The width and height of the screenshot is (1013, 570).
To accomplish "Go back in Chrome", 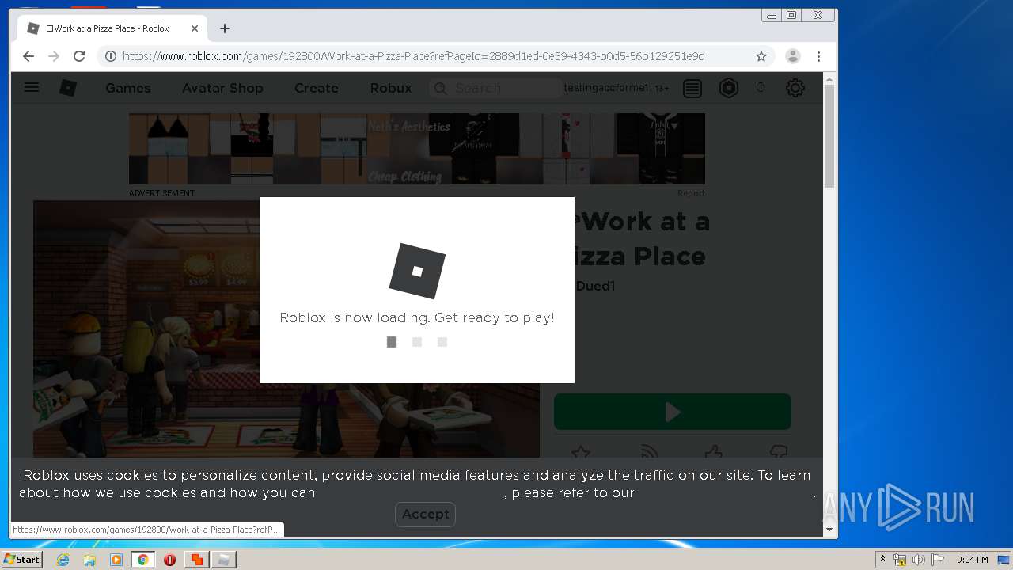I will coord(28,56).
